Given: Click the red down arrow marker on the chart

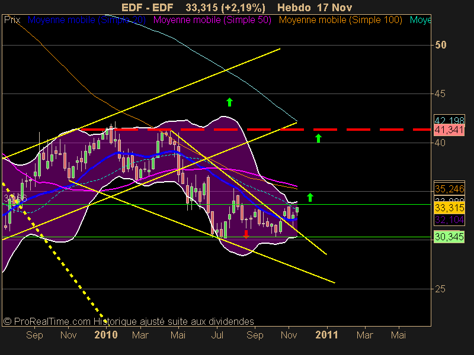Looking at the screenshot, I should pos(246,234).
